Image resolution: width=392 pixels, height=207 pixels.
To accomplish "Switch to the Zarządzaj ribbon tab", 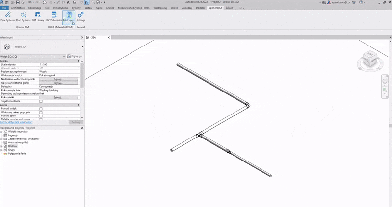I will pos(187,8).
